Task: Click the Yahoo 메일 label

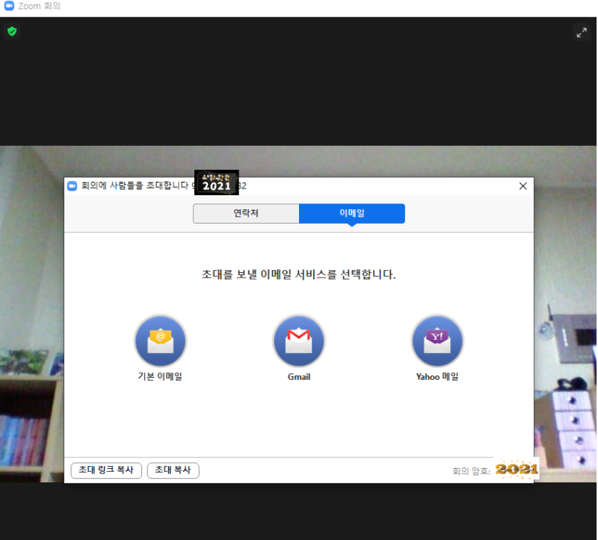Action: coord(437,377)
